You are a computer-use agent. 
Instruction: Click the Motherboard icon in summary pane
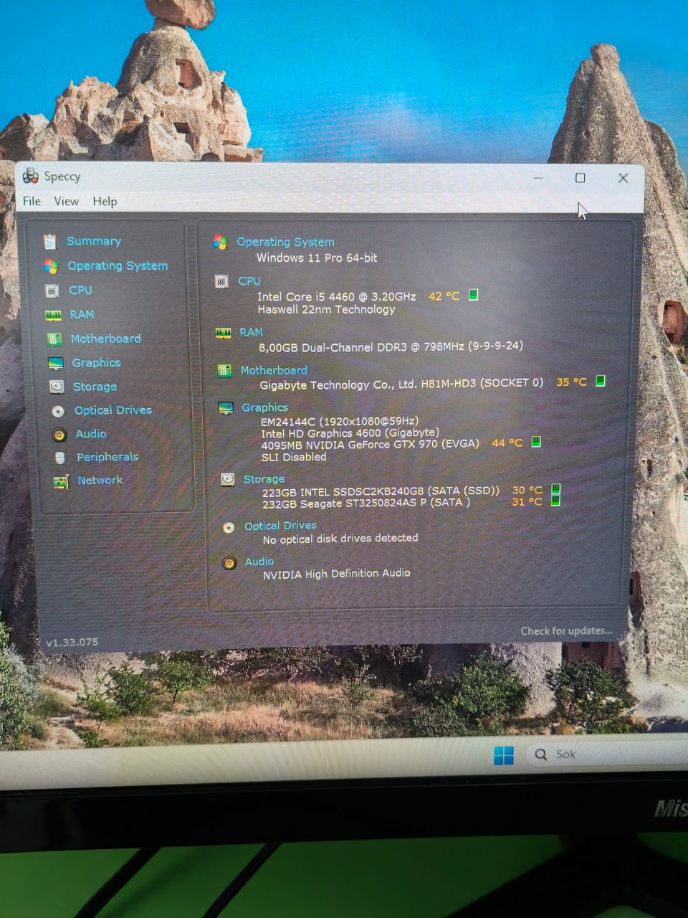point(224,371)
